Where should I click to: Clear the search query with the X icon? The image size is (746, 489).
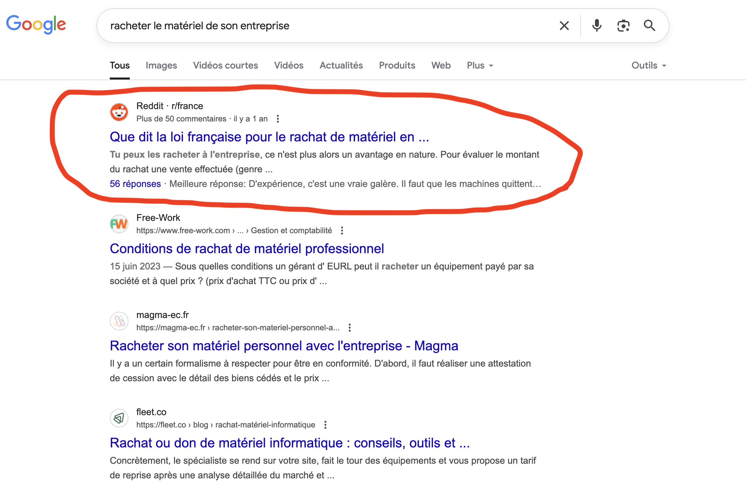click(x=564, y=25)
